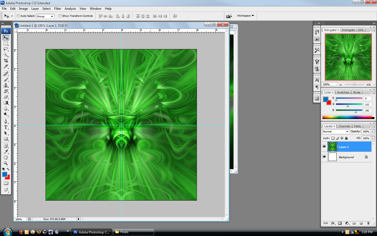Viewport: 377px width, 236px height.
Task: Select the Blur tool
Action: click(6, 109)
